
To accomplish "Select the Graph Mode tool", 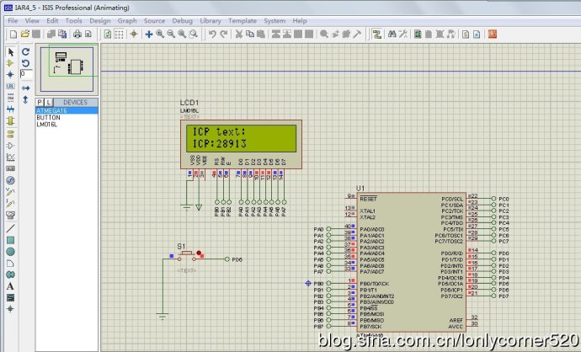I will [10, 157].
